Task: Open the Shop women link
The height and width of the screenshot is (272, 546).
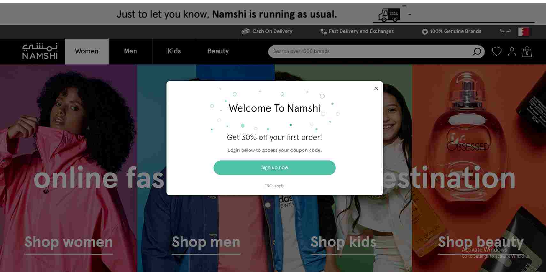Action: pyautogui.click(x=69, y=242)
